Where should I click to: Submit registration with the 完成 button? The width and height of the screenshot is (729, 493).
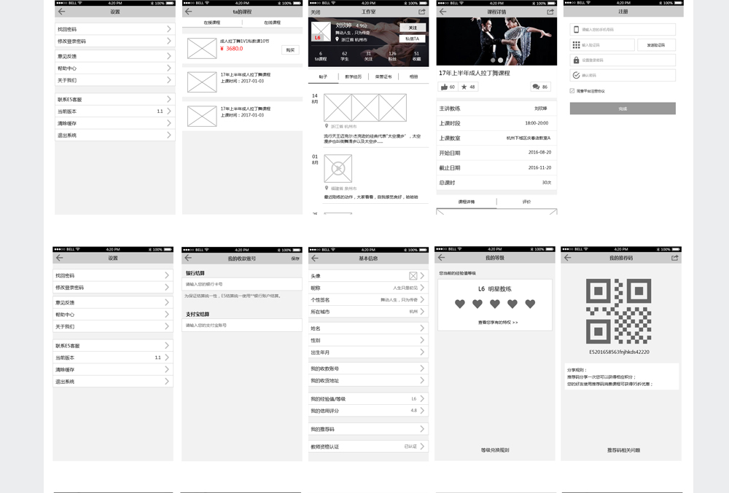(x=623, y=109)
